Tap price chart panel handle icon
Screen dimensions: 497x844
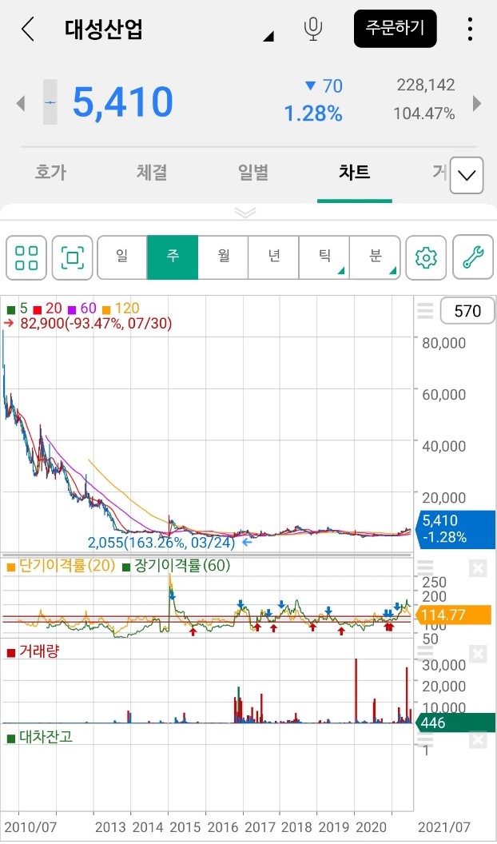click(425, 311)
